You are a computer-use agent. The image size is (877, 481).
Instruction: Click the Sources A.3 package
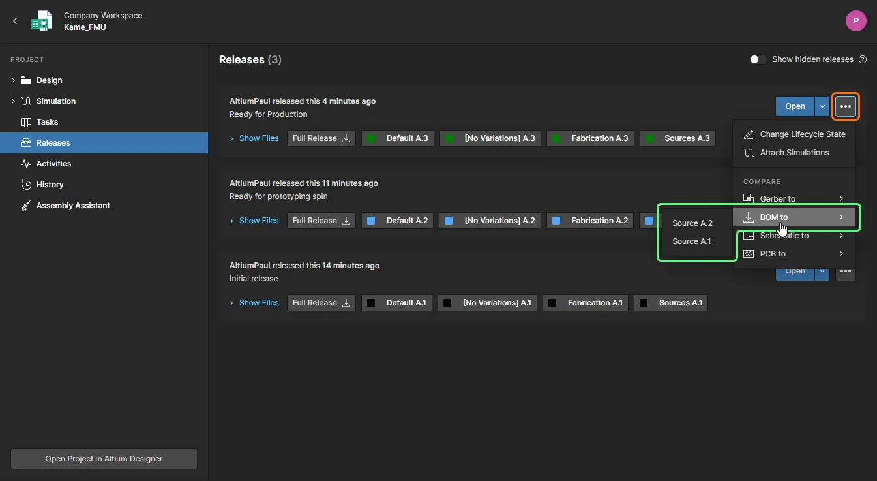point(678,138)
